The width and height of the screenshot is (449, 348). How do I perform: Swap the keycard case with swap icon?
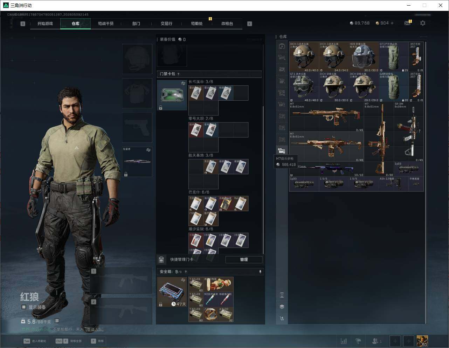click(x=183, y=83)
